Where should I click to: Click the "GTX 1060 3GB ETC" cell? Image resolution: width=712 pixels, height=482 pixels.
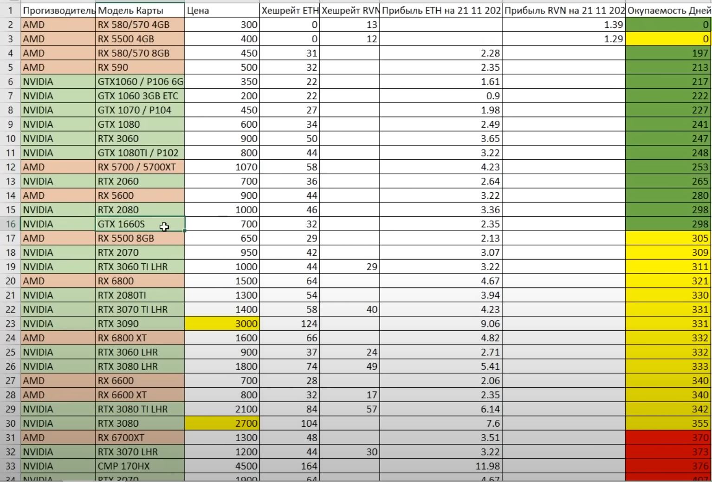point(140,96)
